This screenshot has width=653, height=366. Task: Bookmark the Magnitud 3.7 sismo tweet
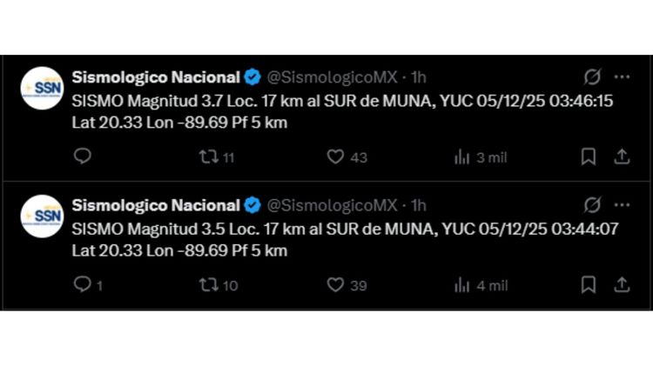click(589, 156)
